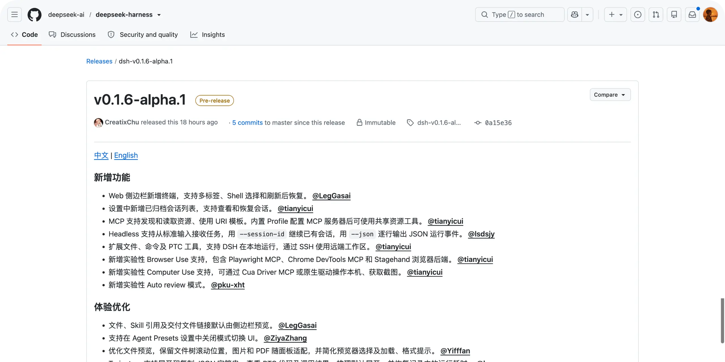Open the Security and quality tab
This screenshot has height=362, width=725.
pyautogui.click(x=143, y=35)
